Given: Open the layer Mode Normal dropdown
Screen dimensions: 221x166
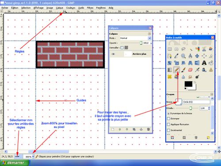Looking at the screenshot, I should tap(136, 38).
